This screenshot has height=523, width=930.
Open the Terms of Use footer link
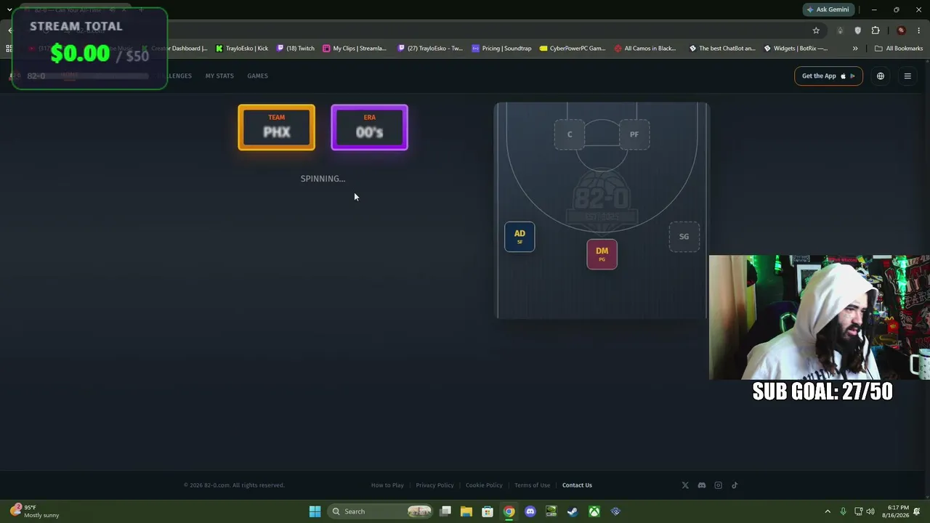tap(532, 485)
